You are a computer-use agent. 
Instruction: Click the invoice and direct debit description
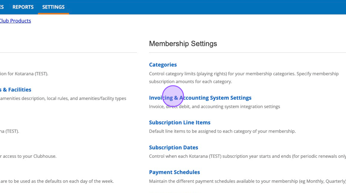pos(214,107)
